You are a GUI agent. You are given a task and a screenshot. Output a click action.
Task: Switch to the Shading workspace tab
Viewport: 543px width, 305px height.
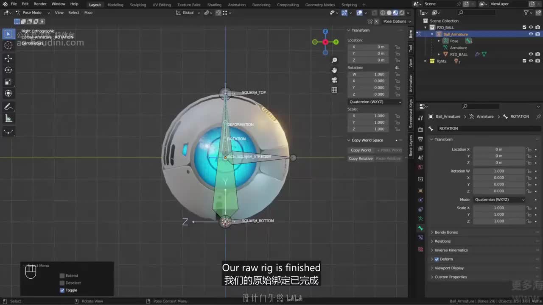click(214, 5)
